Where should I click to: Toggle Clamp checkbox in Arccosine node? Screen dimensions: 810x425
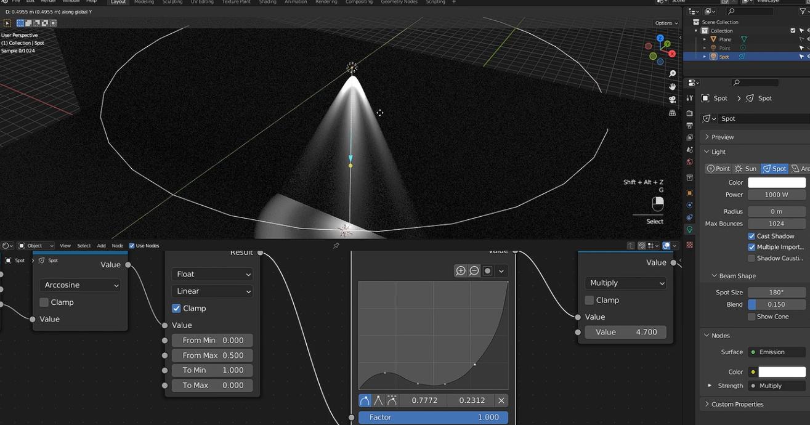[x=44, y=302]
